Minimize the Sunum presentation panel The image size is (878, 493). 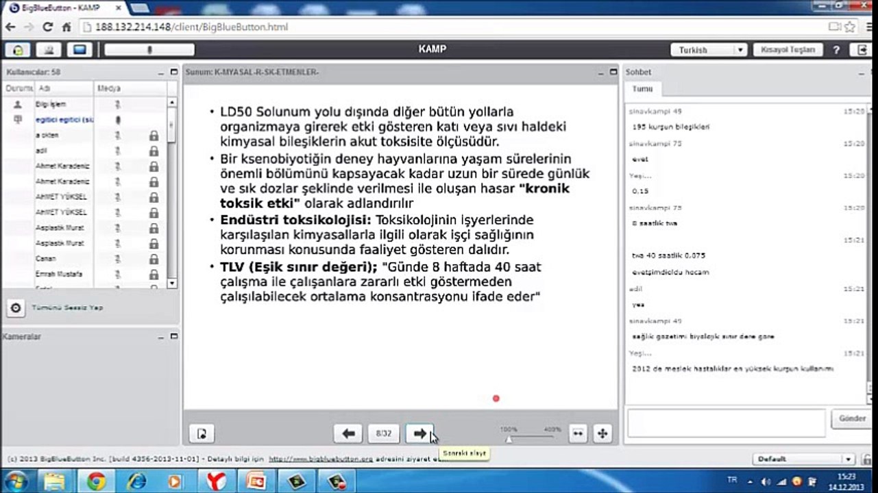(x=600, y=72)
